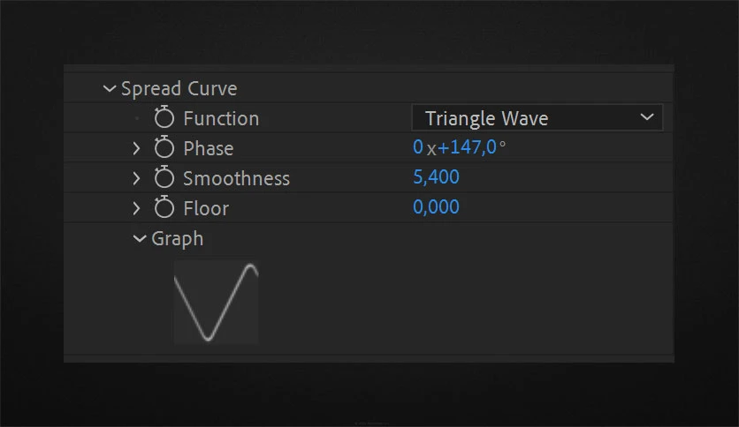This screenshot has height=427, width=739.
Task: Toggle the Smoothness stopwatch icon
Action: coord(164,177)
